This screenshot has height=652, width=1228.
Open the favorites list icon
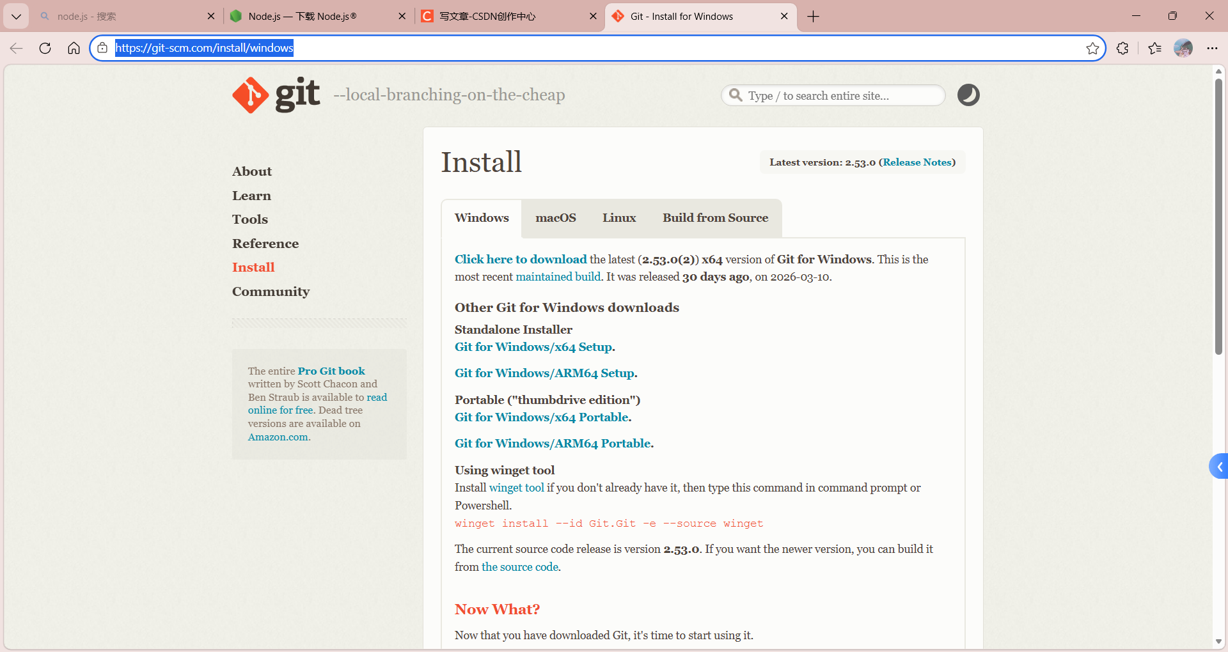[x=1154, y=49]
